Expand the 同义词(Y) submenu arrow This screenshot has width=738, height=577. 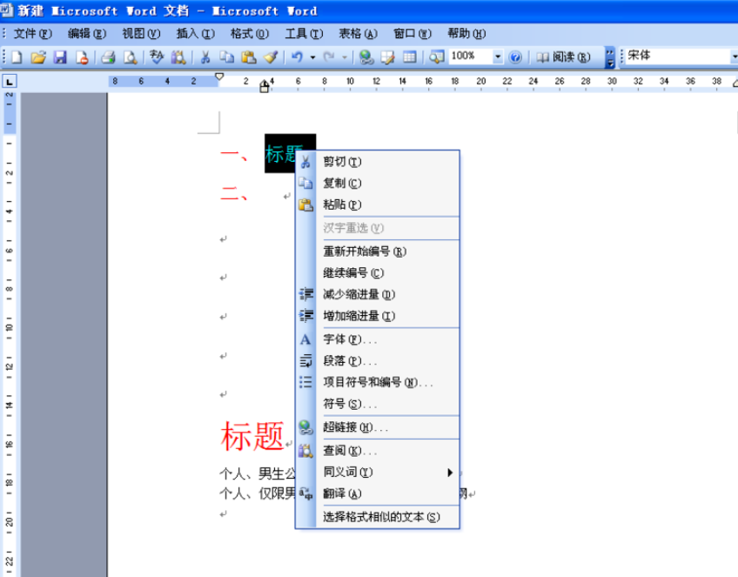click(x=450, y=473)
